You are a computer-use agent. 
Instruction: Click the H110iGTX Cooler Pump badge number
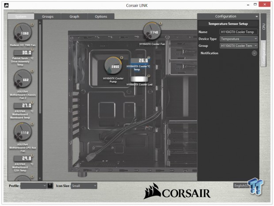[122, 57]
